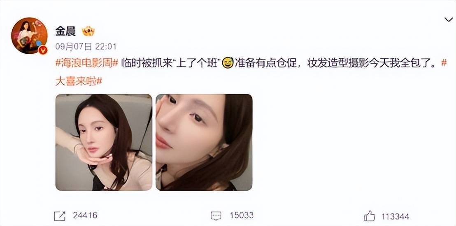Click the 15033 comment count
This screenshot has height=226, width=456.
coord(242,216)
